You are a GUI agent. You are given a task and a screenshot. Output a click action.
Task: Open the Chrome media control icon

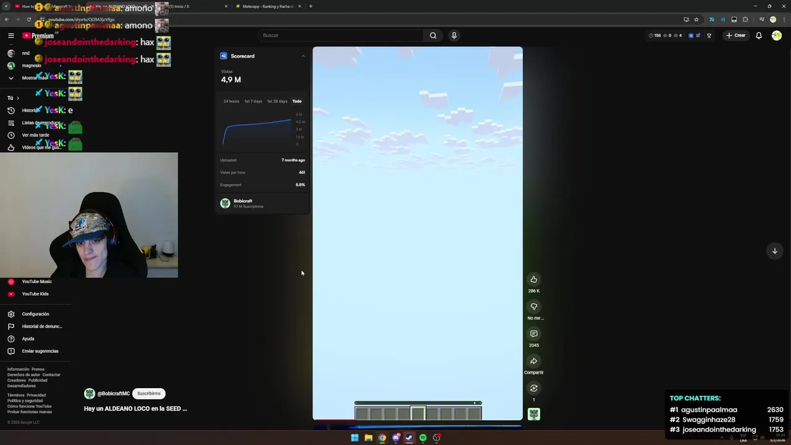pyautogui.click(x=761, y=19)
